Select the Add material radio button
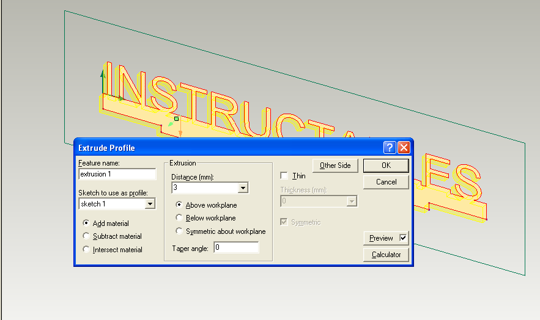540x320 pixels. [86, 223]
